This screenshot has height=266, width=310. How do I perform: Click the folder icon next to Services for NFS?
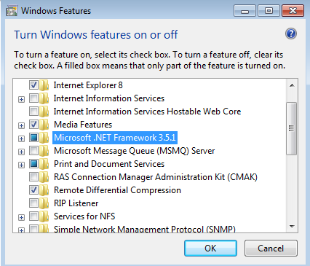coord(44,216)
